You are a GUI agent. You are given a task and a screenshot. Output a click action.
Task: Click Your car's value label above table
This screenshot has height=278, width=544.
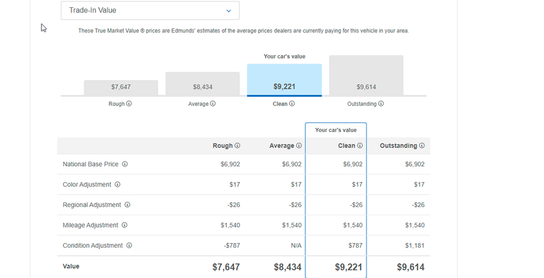[x=336, y=130]
